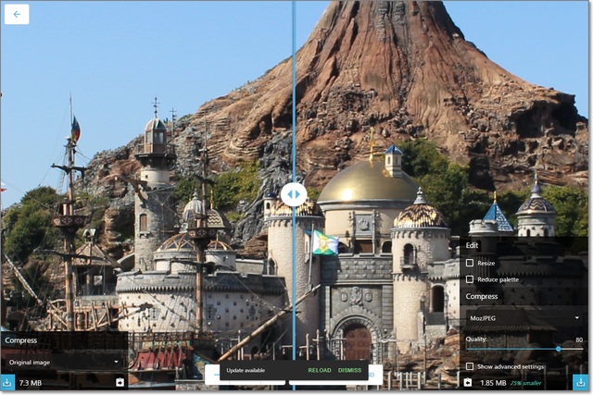Click the left Compress panel heading

[20, 340]
